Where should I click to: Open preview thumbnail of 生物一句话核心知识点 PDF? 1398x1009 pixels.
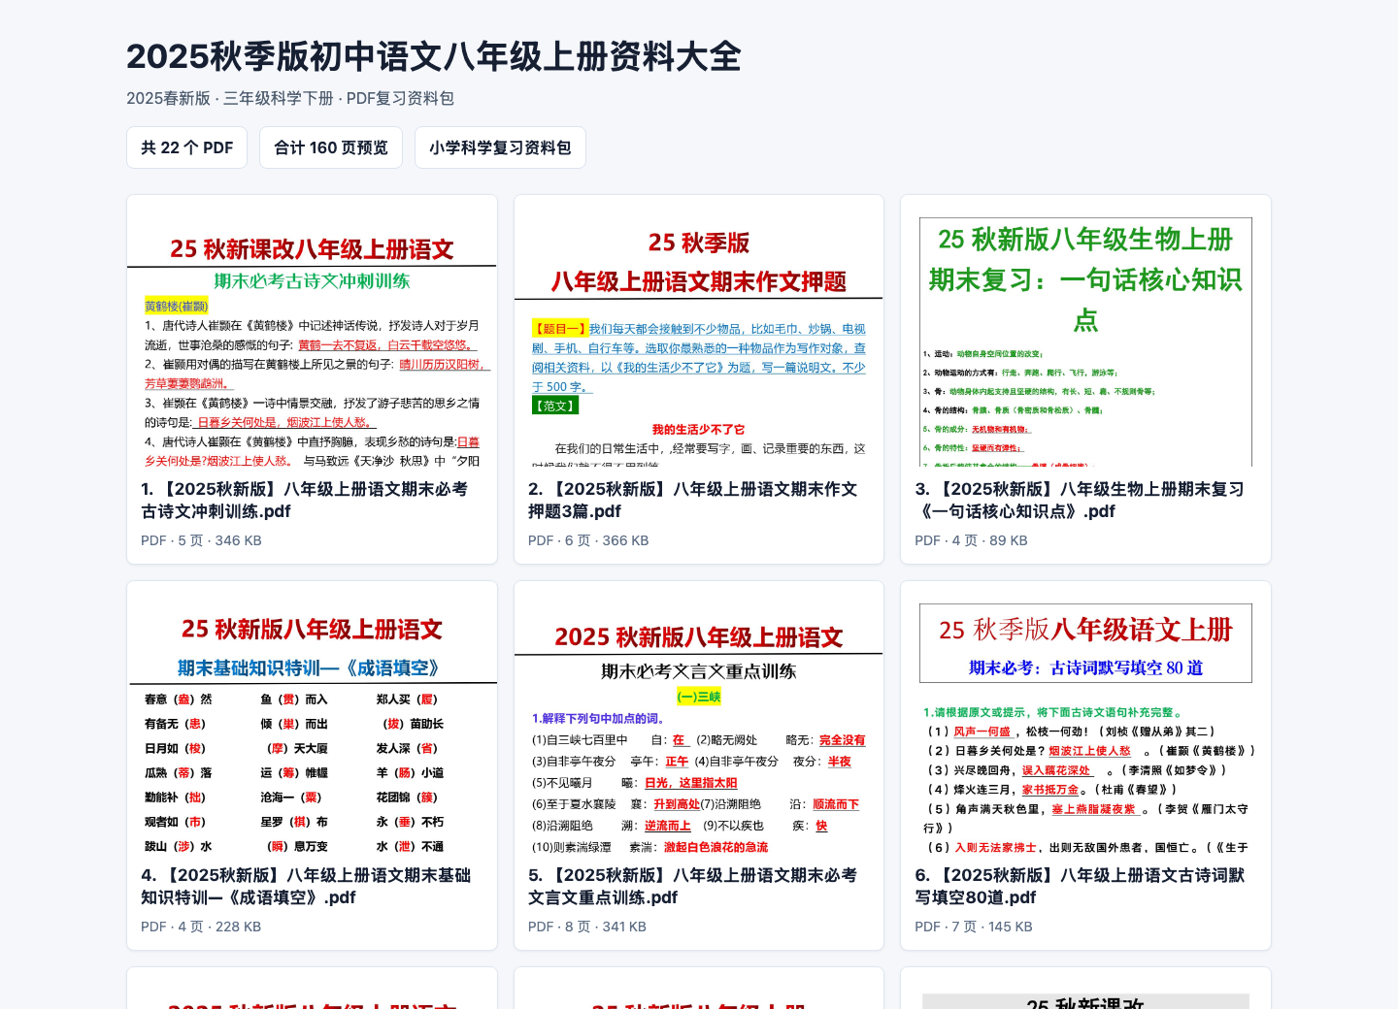1085,331
